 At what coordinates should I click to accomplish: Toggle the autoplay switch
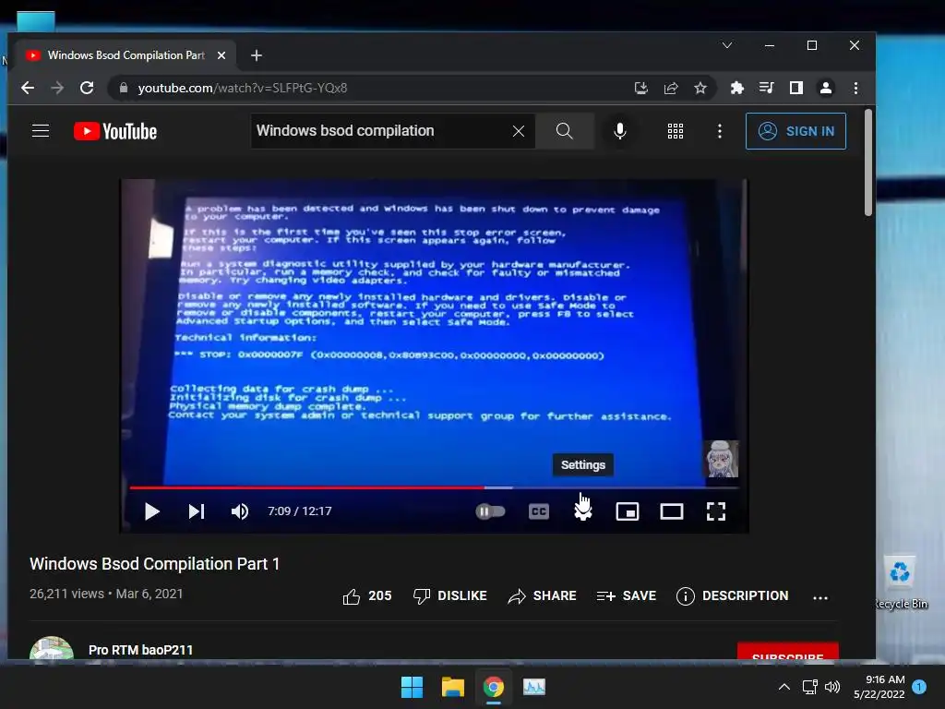pyautogui.click(x=490, y=511)
